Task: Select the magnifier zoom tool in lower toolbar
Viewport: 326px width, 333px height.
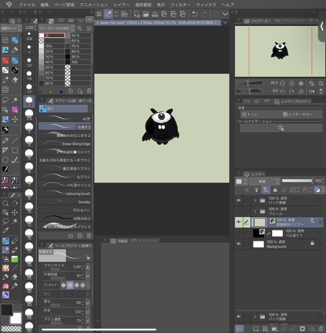Action: coord(5,203)
